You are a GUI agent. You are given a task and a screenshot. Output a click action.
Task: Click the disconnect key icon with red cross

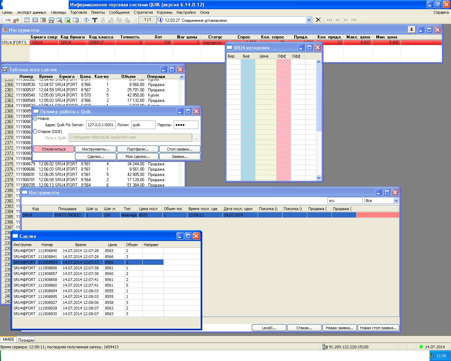pos(16,20)
